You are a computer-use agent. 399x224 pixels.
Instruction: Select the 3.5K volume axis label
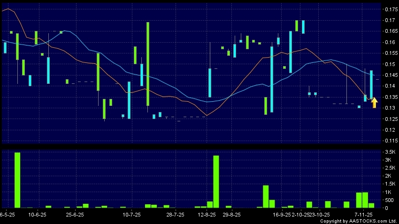(x=390, y=152)
